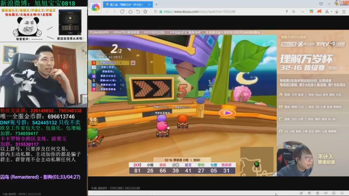
Task: Click the browser logo icon
Action: point(96,7)
